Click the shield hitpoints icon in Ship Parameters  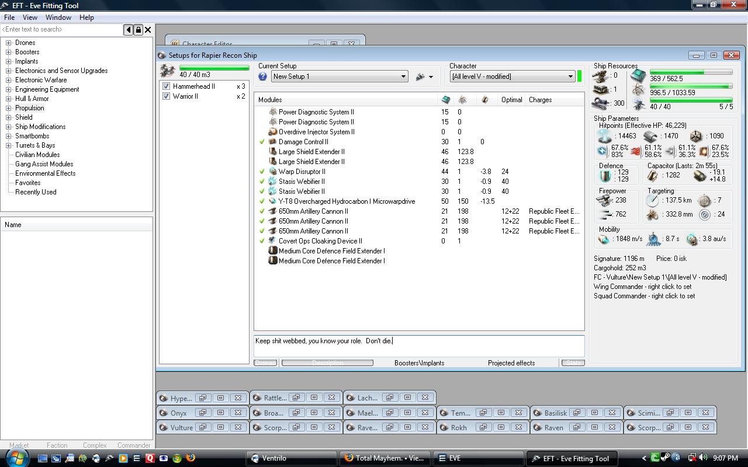603,136
